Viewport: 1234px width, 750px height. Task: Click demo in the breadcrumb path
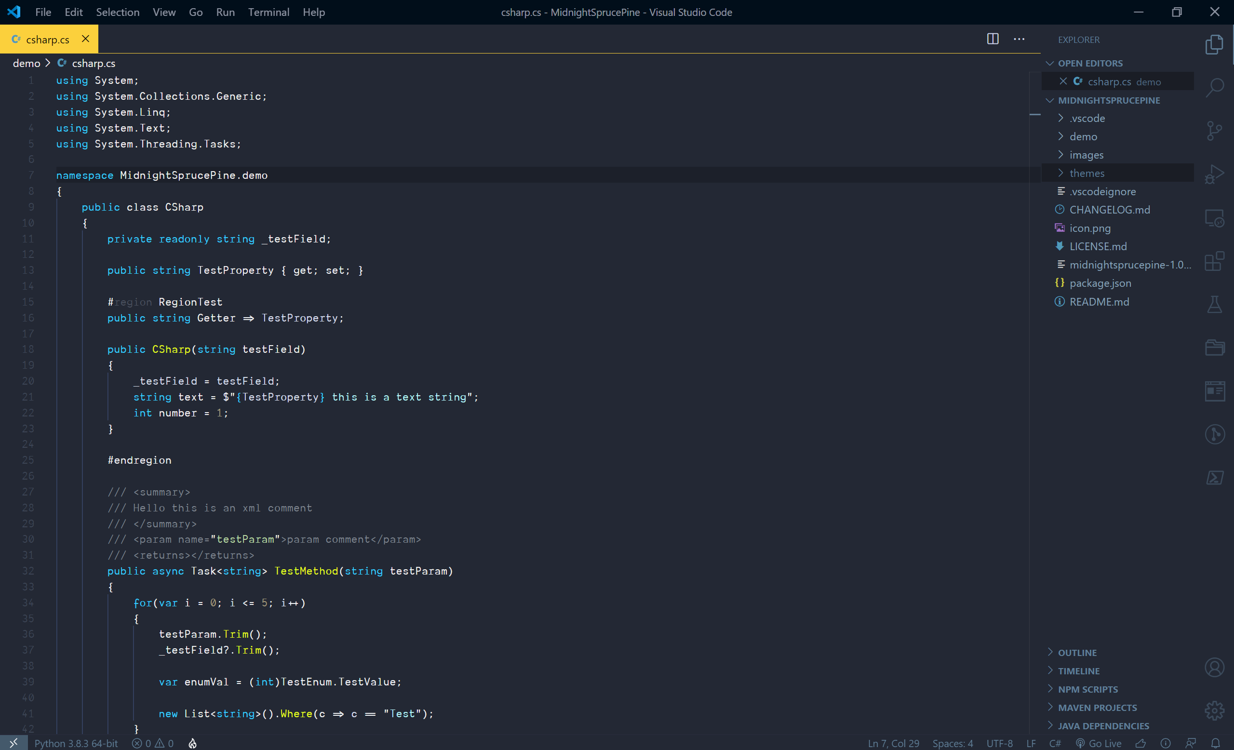(x=27, y=63)
